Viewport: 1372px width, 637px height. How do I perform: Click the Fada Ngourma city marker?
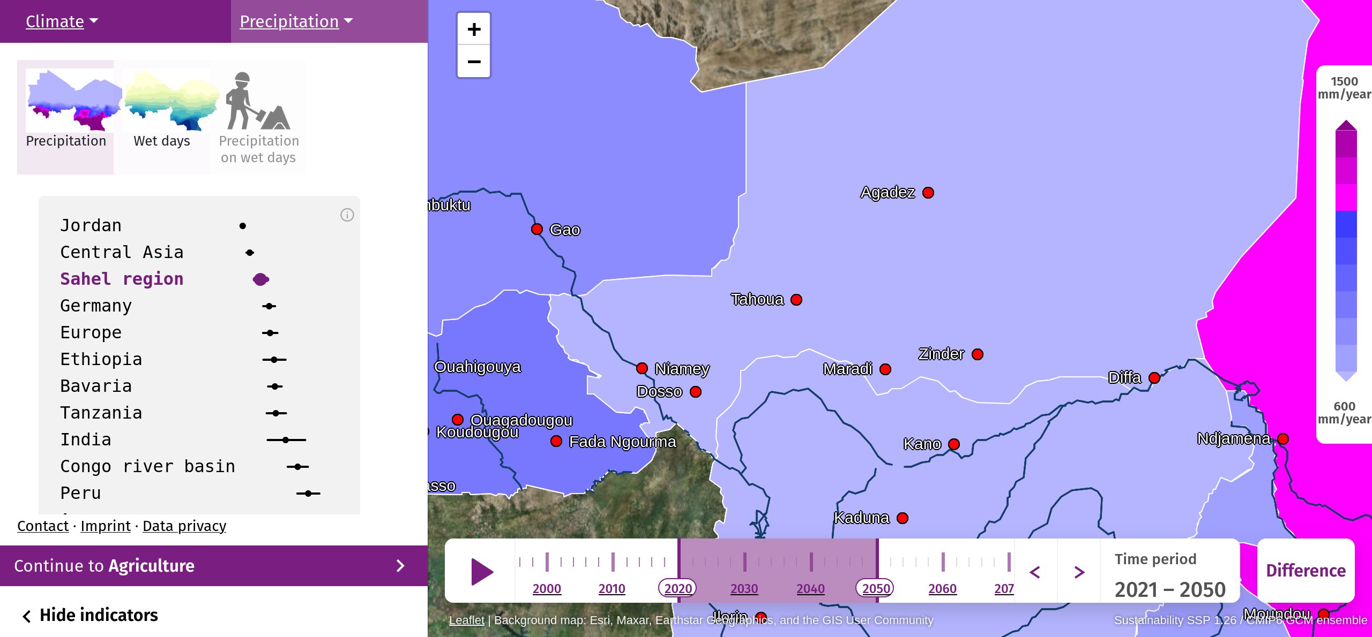click(x=556, y=441)
